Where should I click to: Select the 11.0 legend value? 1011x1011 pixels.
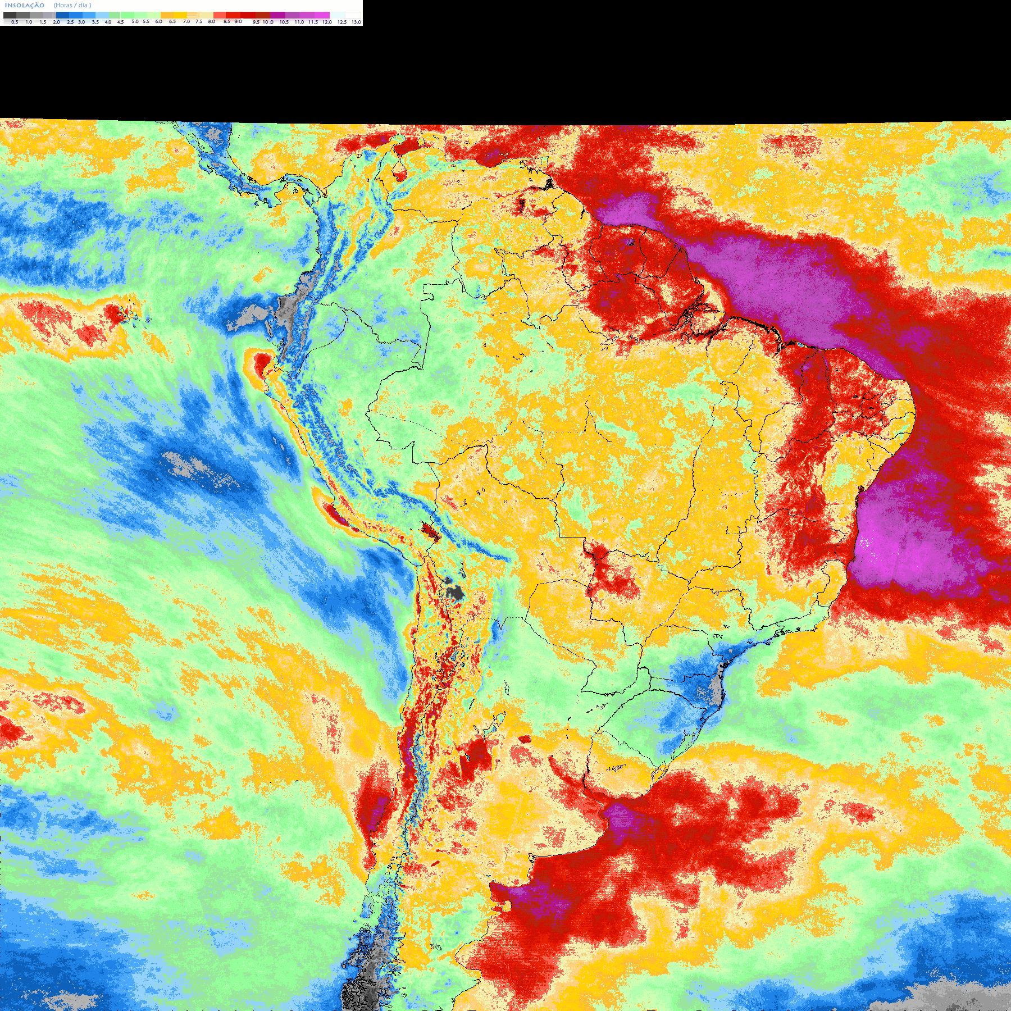tap(299, 22)
